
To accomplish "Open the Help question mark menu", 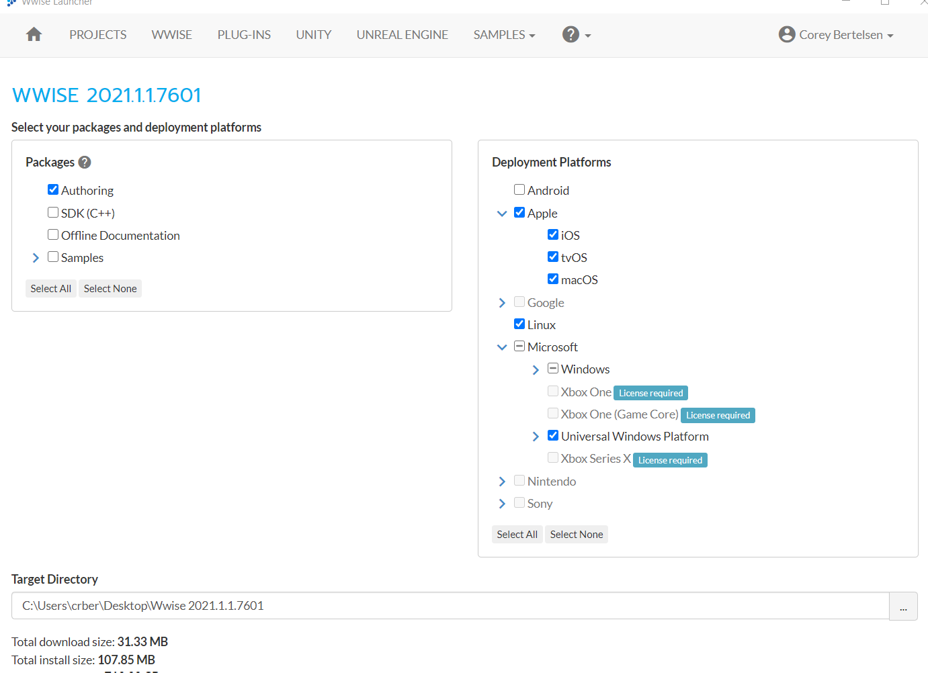I will (577, 34).
